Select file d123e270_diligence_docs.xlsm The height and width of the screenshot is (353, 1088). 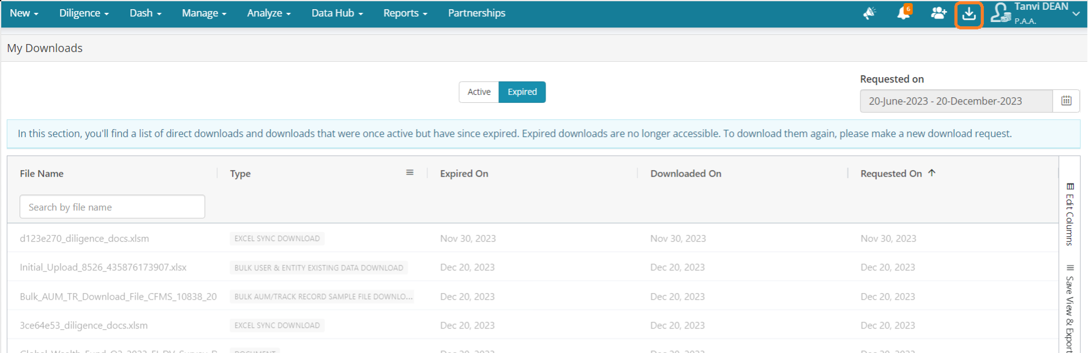click(x=84, y=239)
